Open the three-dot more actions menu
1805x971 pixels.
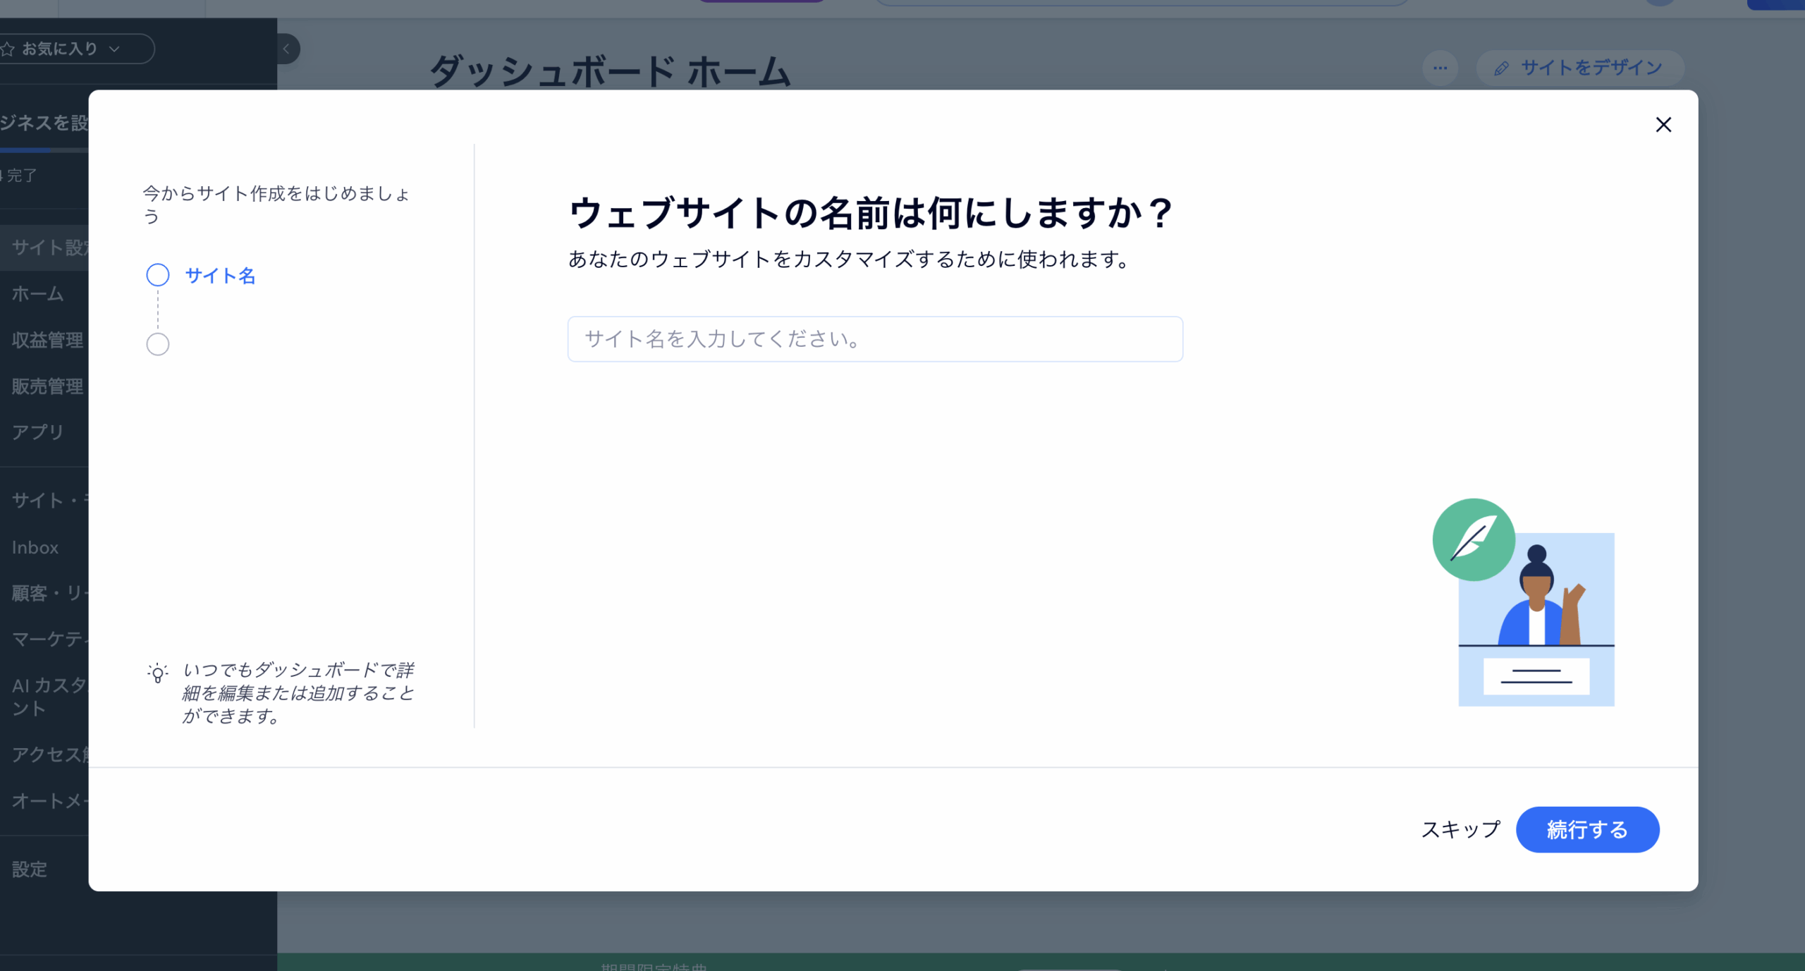click(x=1440, y=68)
